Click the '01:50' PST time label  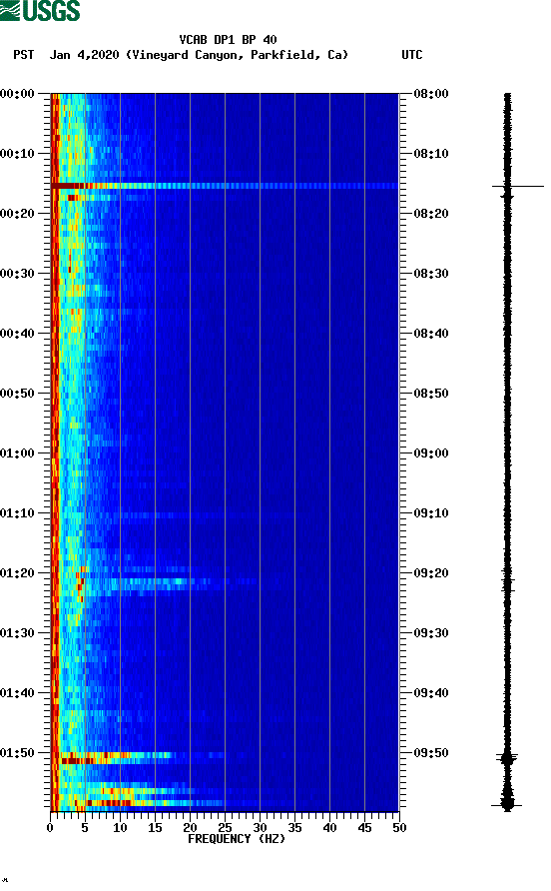[18, 753]
